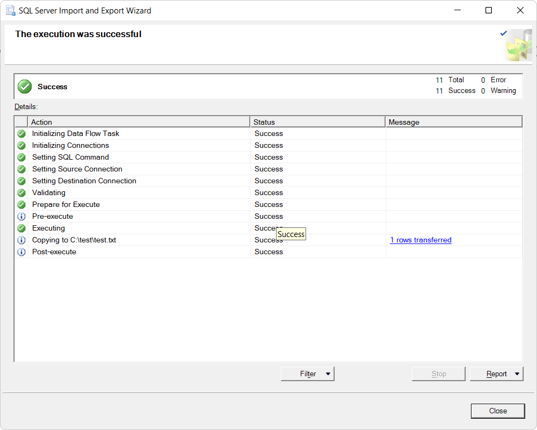The height and width of the screenshot is (430, 537).
Task: Click the Report button label
Action: point(497,374)
